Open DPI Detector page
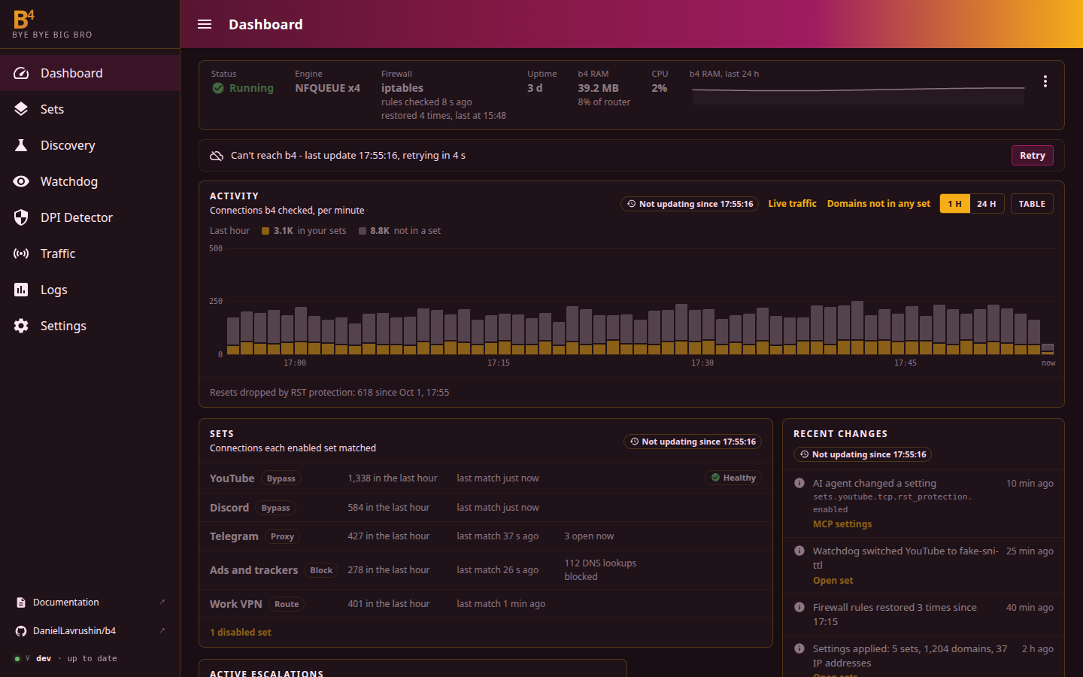1083x677 pixels. pyautogui.click(x=90, y=217)
